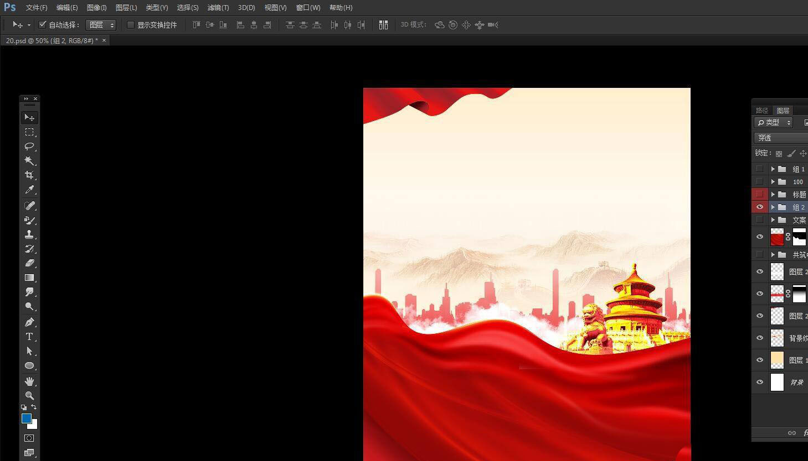
Task: Open the 图像(I) menu
Action: (x=97, y=8)
